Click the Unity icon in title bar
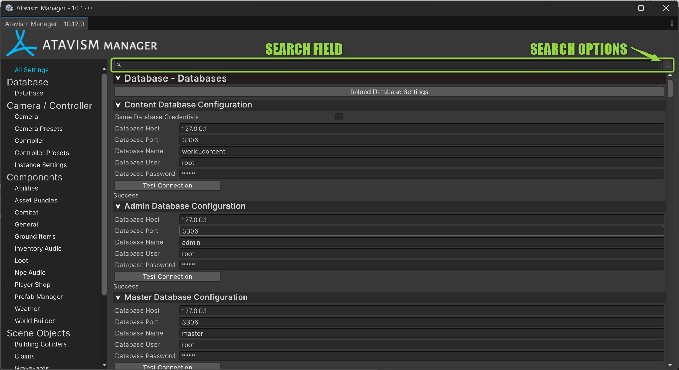This screenshot has height=370, width=679. click(x=9, y=8)
